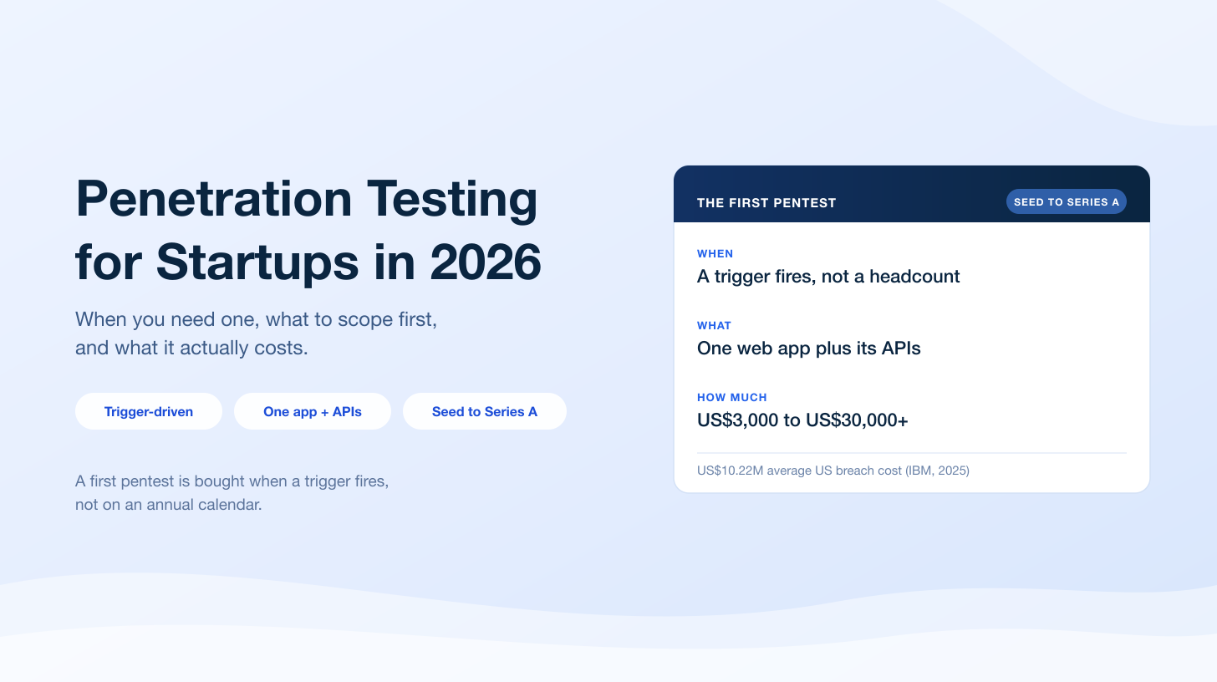Image resolution: width=1217 pixels, height=682 pixels.
Task: Click the wavy decoration at page bottom
Action: (x=608, y=627)
